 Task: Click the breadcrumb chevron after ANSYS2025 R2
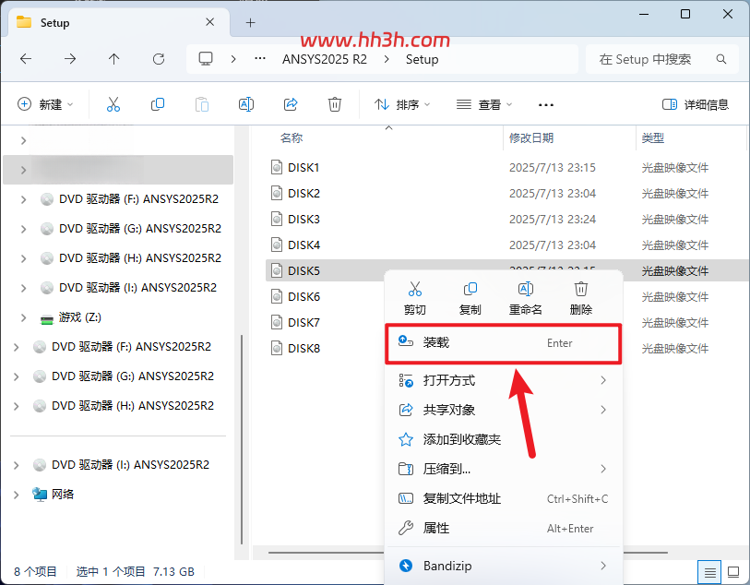[387, 59]
